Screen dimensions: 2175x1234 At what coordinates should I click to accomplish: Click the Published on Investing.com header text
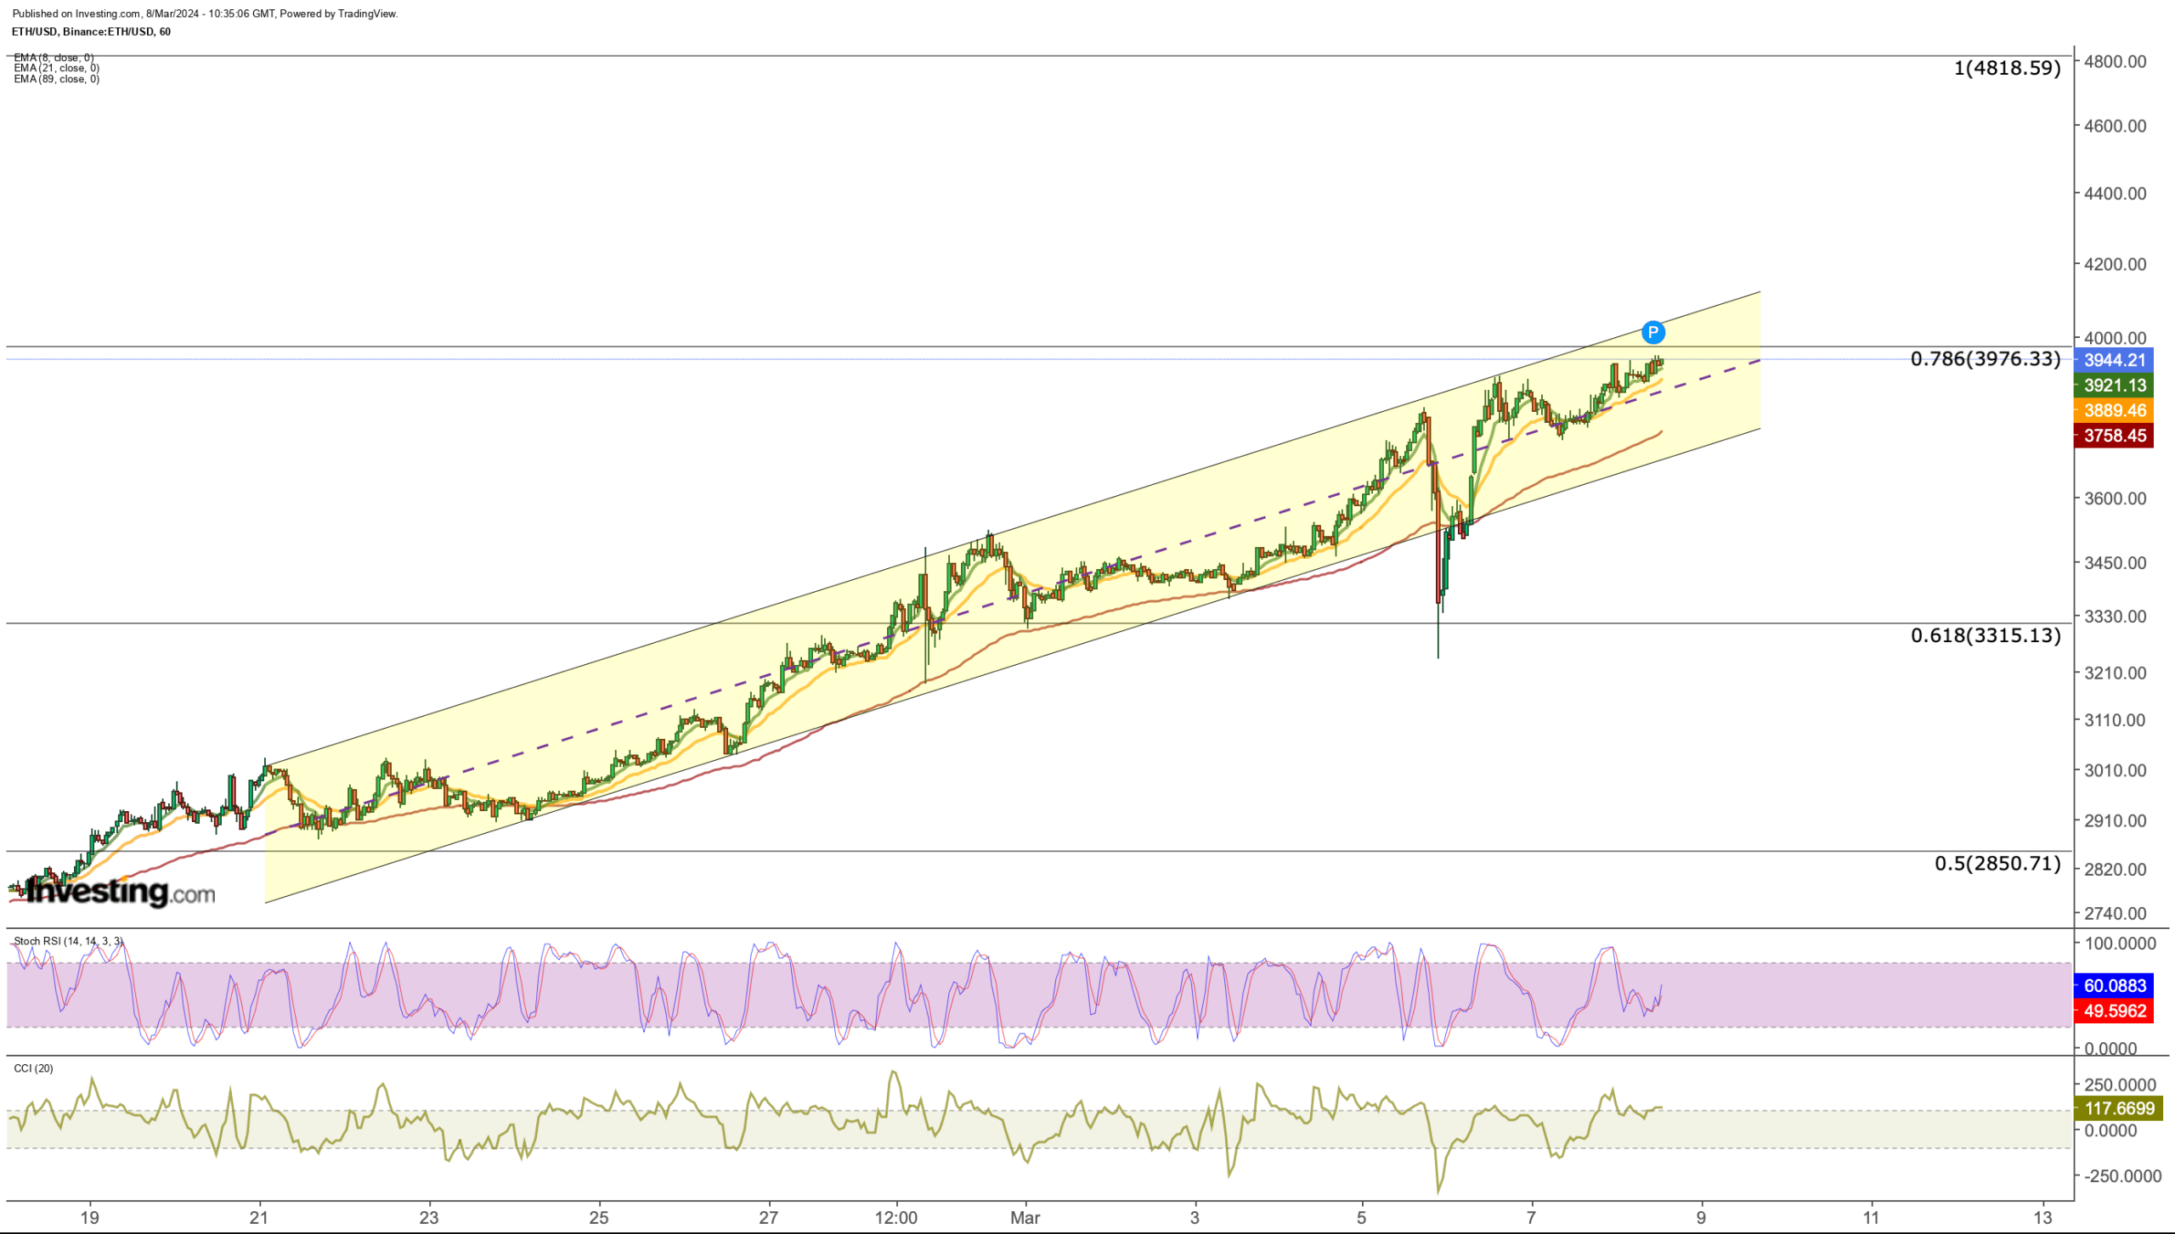point(205,14)
